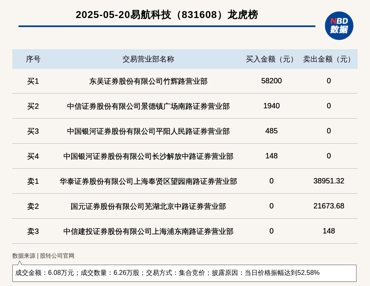Click the 卖出金额（元） column header

pyautogui.click(x=329, y=59)
